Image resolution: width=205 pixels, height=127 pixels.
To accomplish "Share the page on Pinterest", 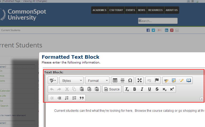I will (172, 30).
